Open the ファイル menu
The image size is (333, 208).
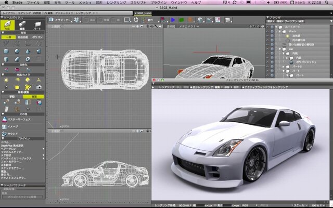click(33, 3)
